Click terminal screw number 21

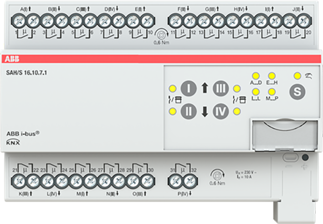19,182
